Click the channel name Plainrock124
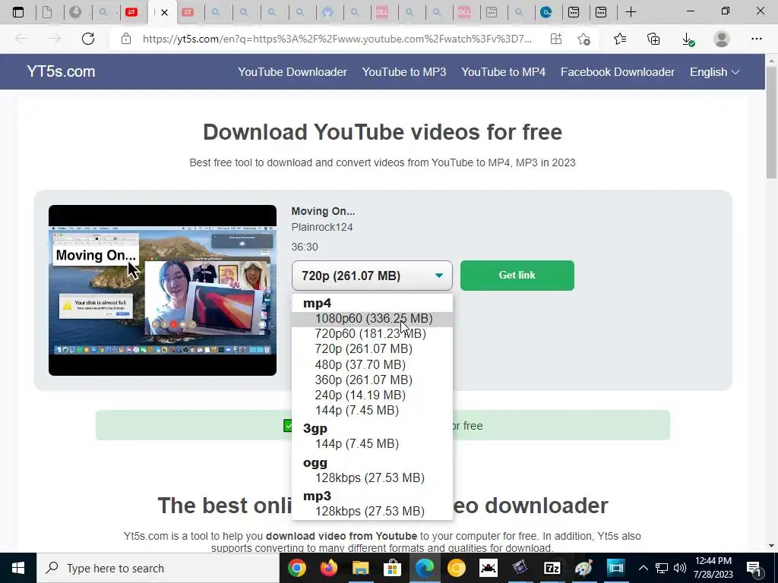The width and height of the screenshot is (778, 583). (322, 227)
